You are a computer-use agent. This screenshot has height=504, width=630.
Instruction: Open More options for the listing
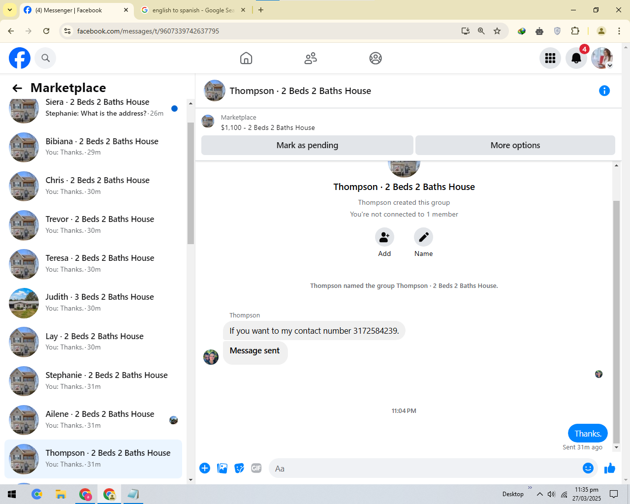[515, 145]
